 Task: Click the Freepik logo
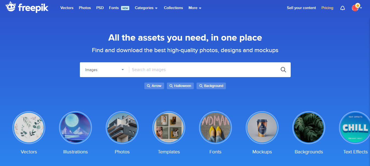27,7
